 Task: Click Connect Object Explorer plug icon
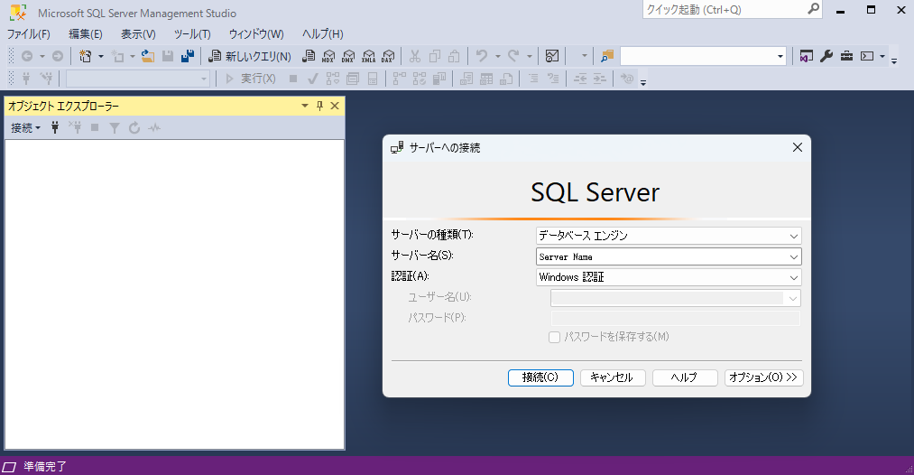coord(55,127)
